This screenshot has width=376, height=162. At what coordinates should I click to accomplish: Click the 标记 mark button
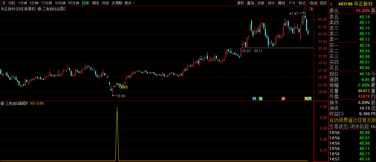tap(302, 3)
